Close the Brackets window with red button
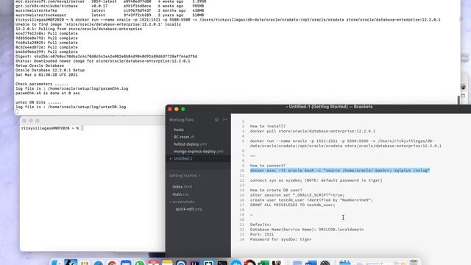The width and height of the screenshot is (471, 265). [170, 109]
